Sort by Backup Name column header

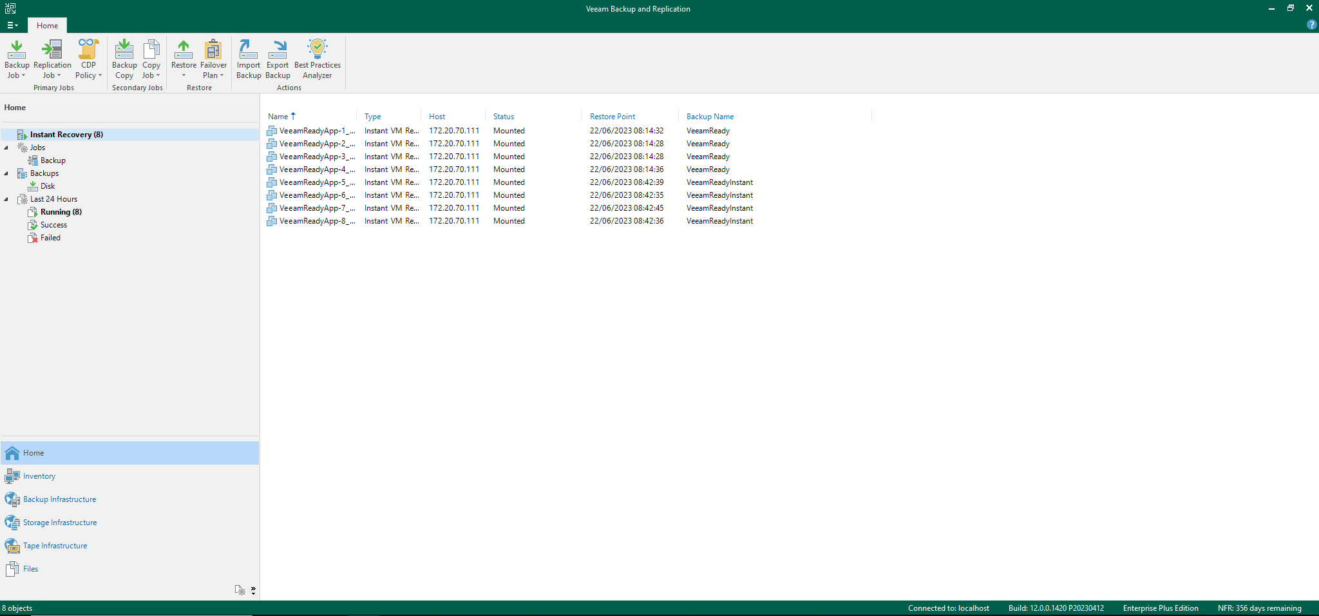tap(775, 117)
